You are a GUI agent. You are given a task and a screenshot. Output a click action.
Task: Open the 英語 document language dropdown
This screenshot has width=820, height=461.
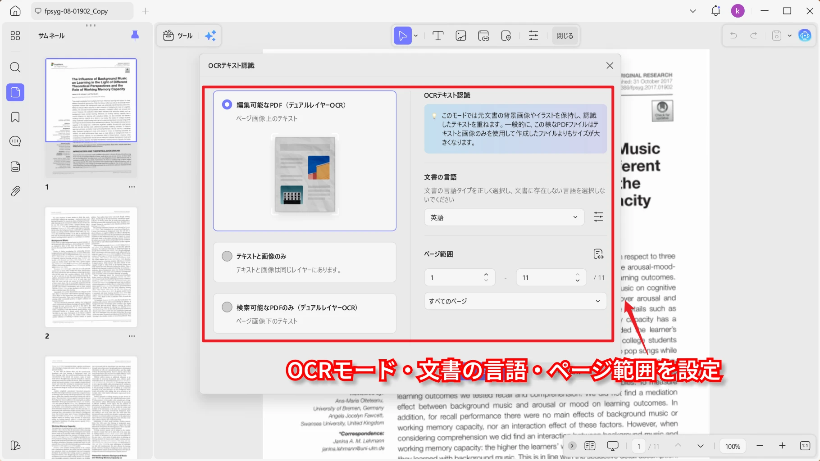click(x=504, y=217)
